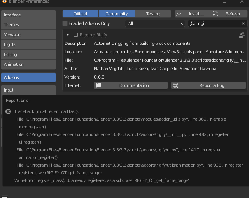Click the ui.py line 1417 entry

coord(119,150)
